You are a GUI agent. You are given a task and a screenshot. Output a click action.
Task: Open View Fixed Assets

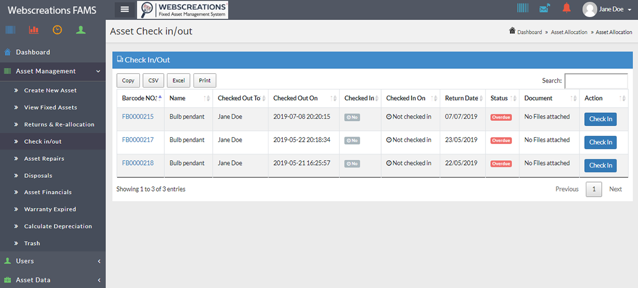[x=51, y=108]
